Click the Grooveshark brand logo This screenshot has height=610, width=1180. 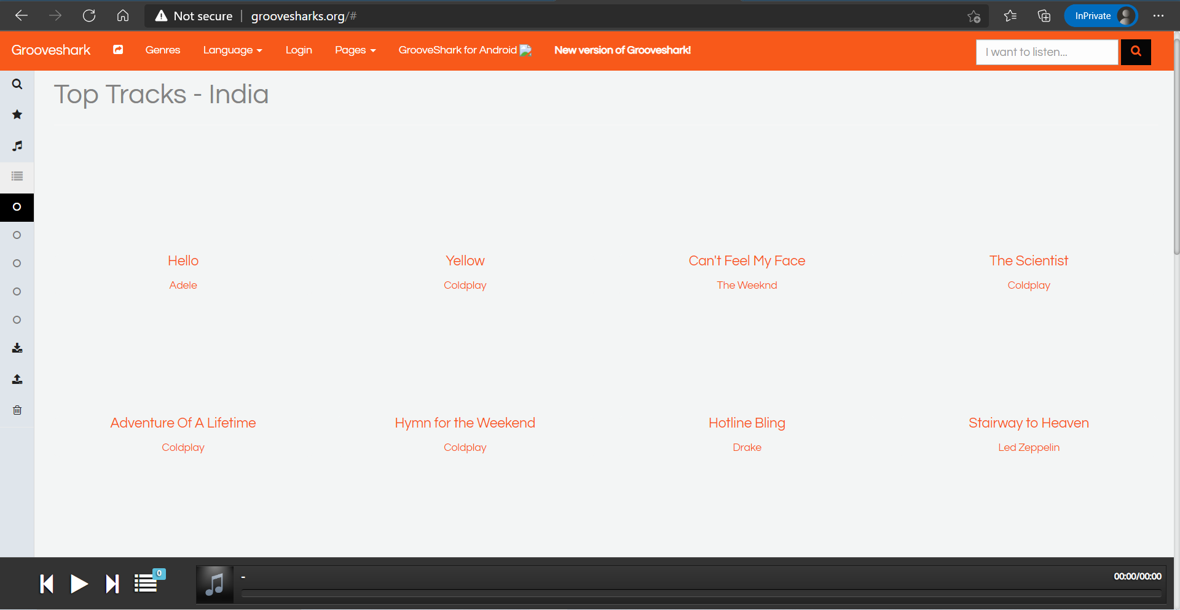51,50
